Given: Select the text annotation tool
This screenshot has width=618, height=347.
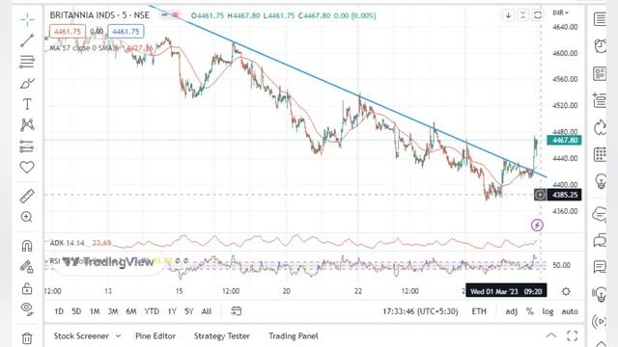Looking at the screenshot, I should [27, 104].
